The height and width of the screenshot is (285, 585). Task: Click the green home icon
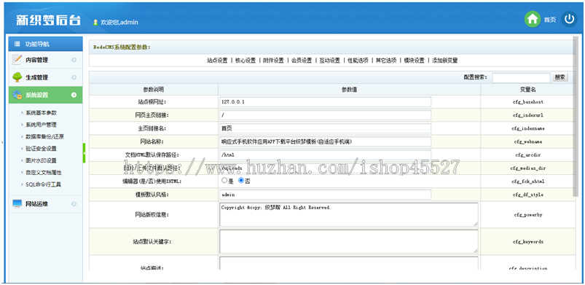(x=533, y=20)
